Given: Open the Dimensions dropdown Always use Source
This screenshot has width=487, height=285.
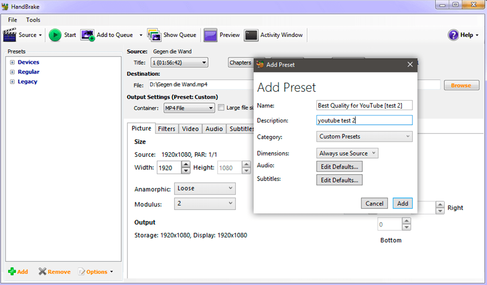Looking at the screenshot, I should point(347,153).
